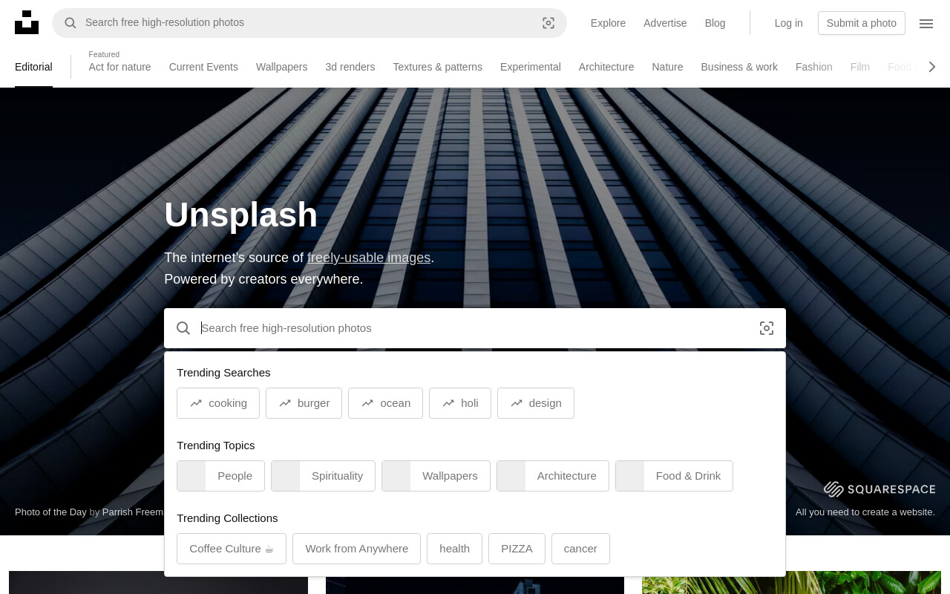Click Photo of the Day link
950x594 pixels.
[x=50, y=512]
